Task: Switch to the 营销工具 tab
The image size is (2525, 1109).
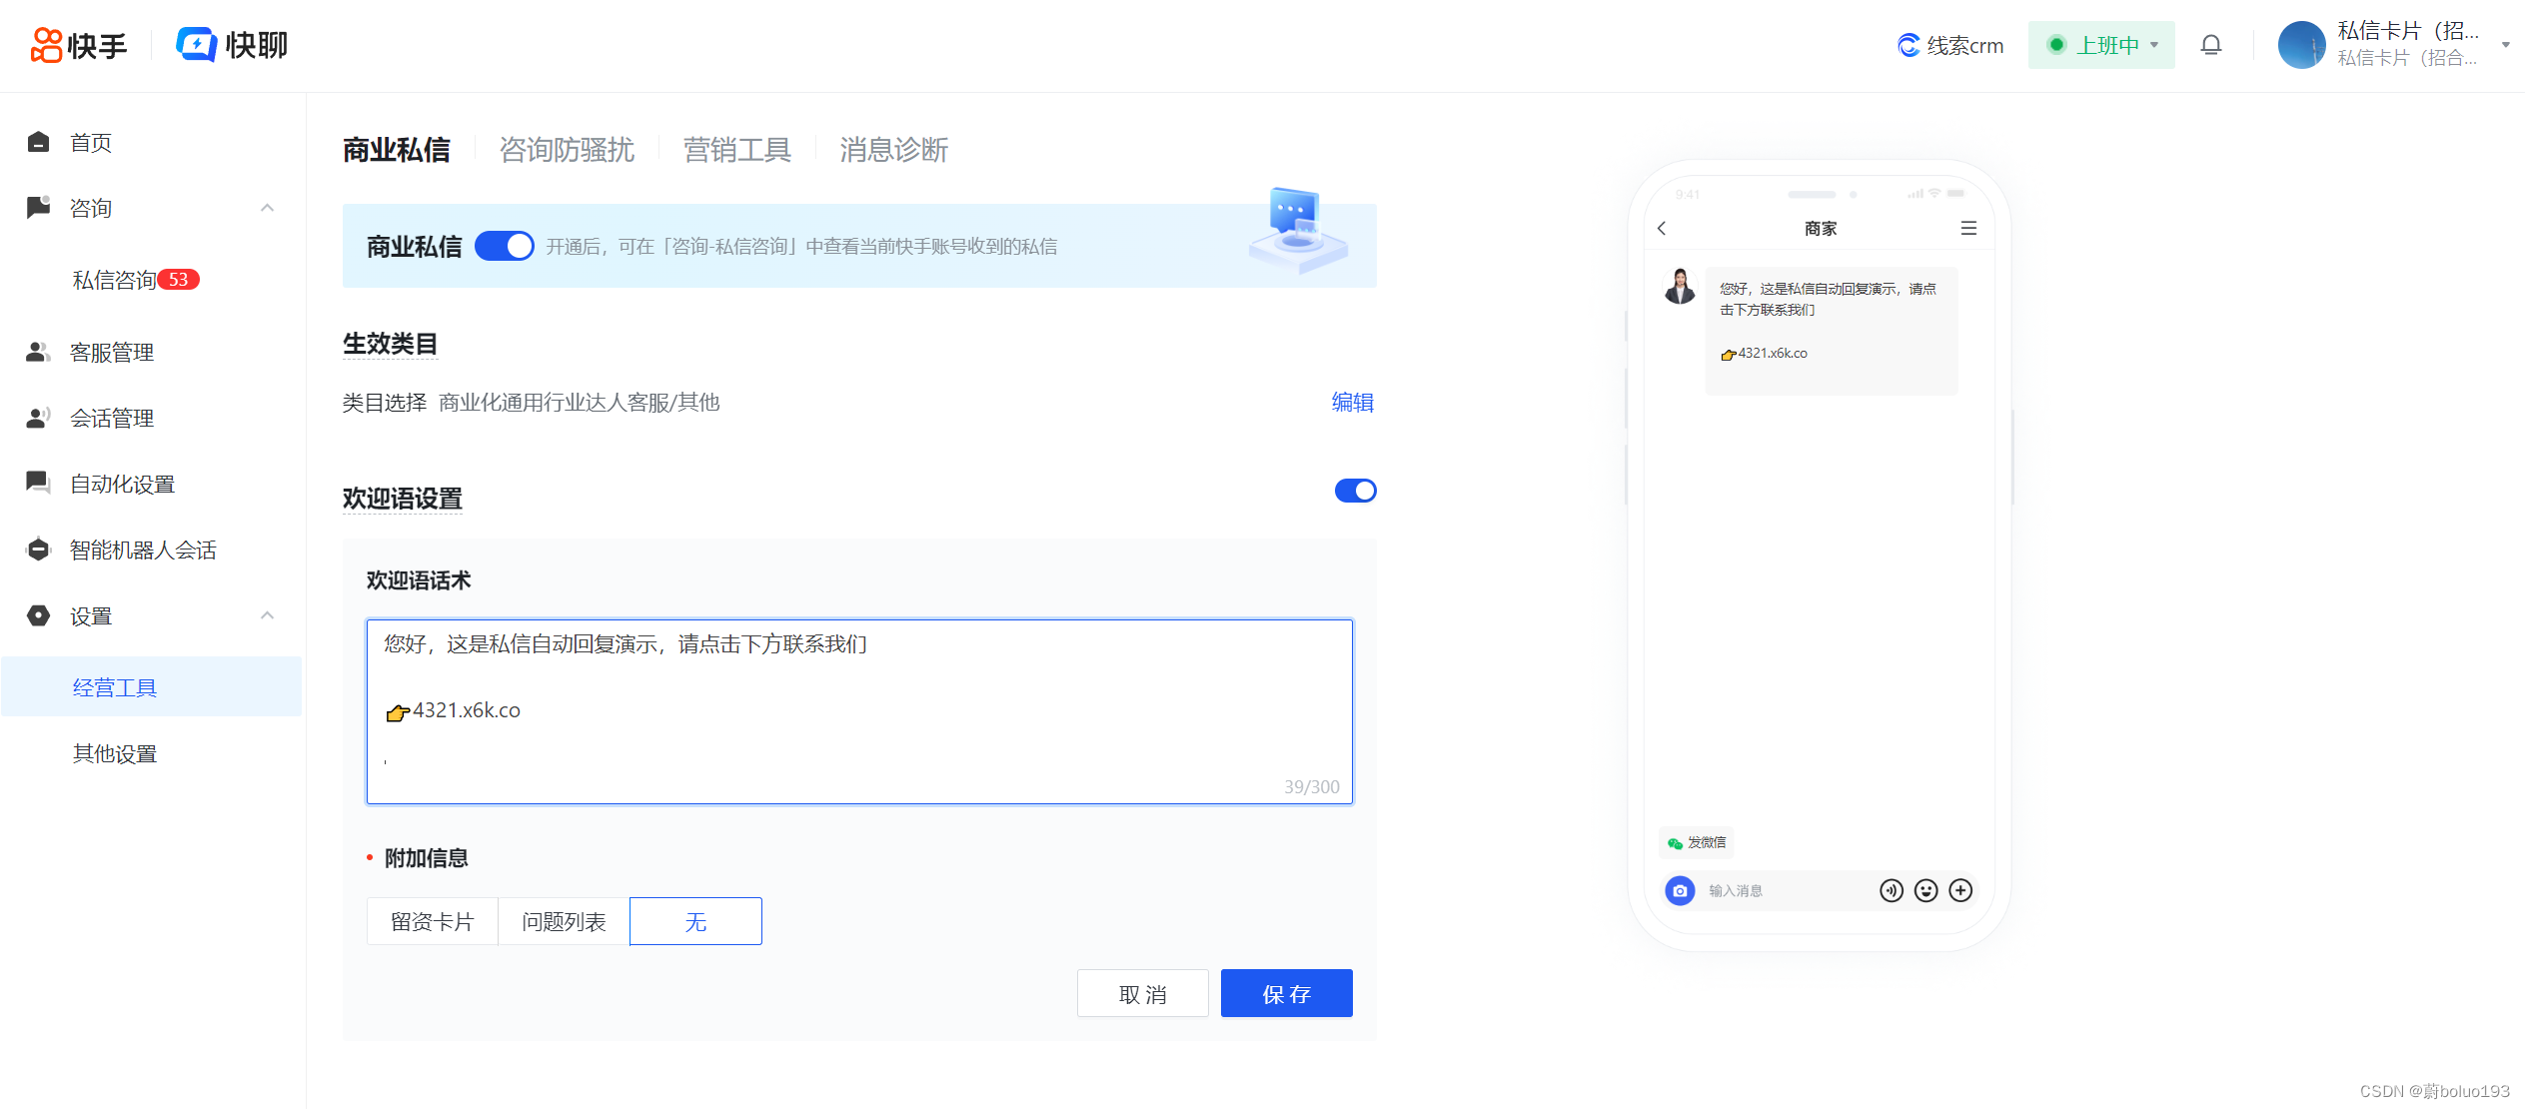Action: (736, 150)
